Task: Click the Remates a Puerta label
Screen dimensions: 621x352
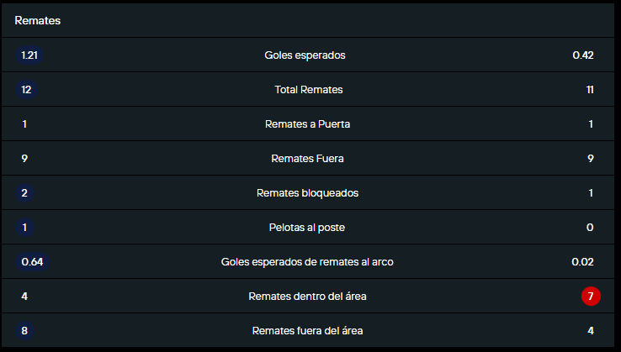Action: coord(307,124)
